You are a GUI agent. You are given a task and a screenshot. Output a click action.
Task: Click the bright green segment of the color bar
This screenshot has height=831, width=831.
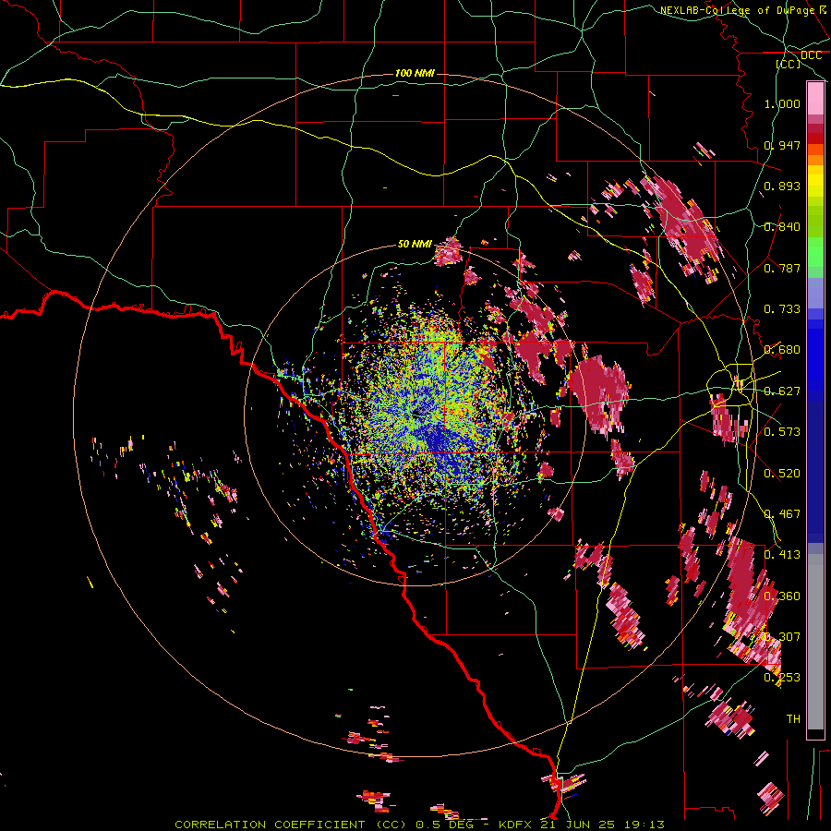point(815,252)
